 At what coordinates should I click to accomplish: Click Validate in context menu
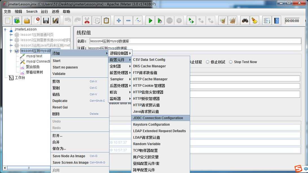pyautogui.click(x=80, y=74)
